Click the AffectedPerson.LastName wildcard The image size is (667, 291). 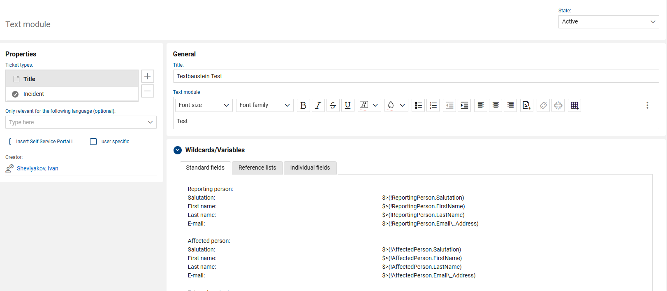(422, 267)
